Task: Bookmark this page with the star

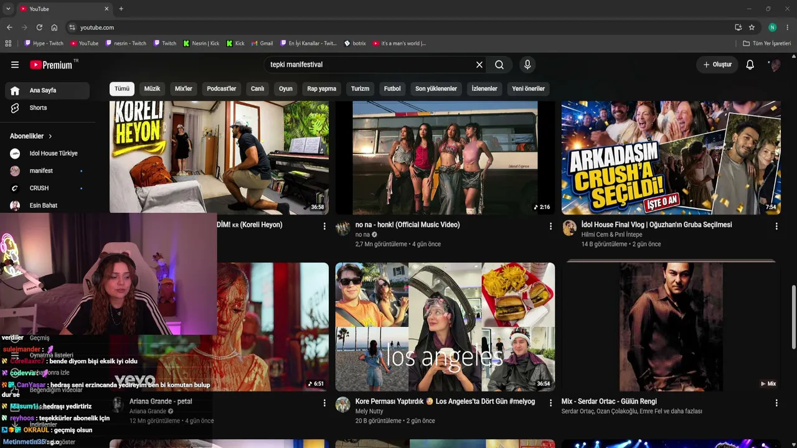Action: [x=752, y=27]
